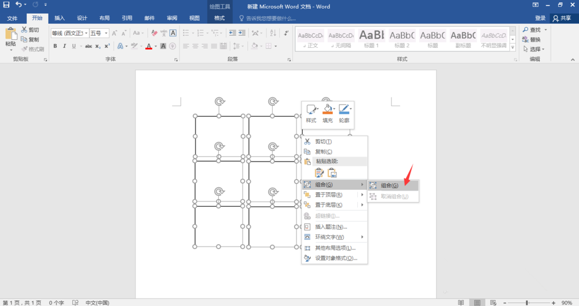The height and width of the screenshot is (306, 579).
Task: Choose 设置对象格式(O) menu item
Action: 335,258
